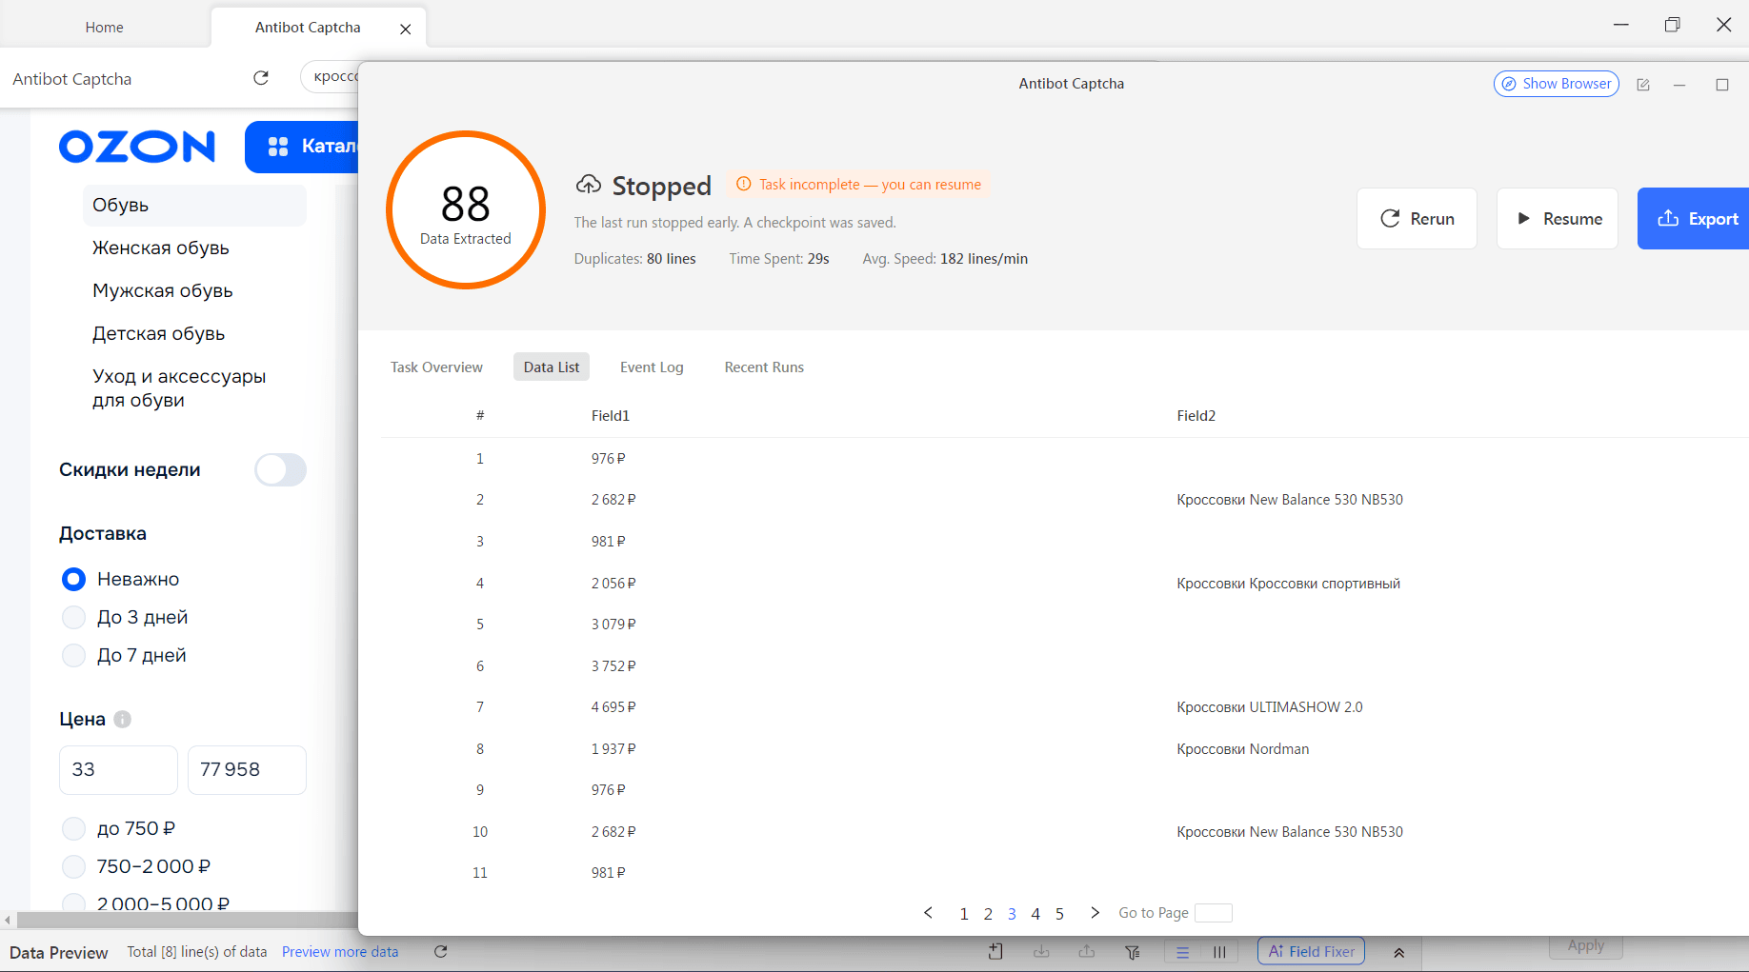Image resolution: width=1749 pixels, height=972 pixels.
Task: Click the refresh icon in Data Preview bar
Action: [x=441, y=952]
